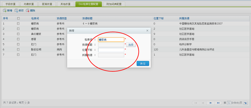Click 资源标题 column header

click(x=87, y=19)
